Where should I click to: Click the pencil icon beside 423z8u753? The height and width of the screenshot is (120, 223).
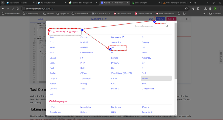tap(105, 19)
